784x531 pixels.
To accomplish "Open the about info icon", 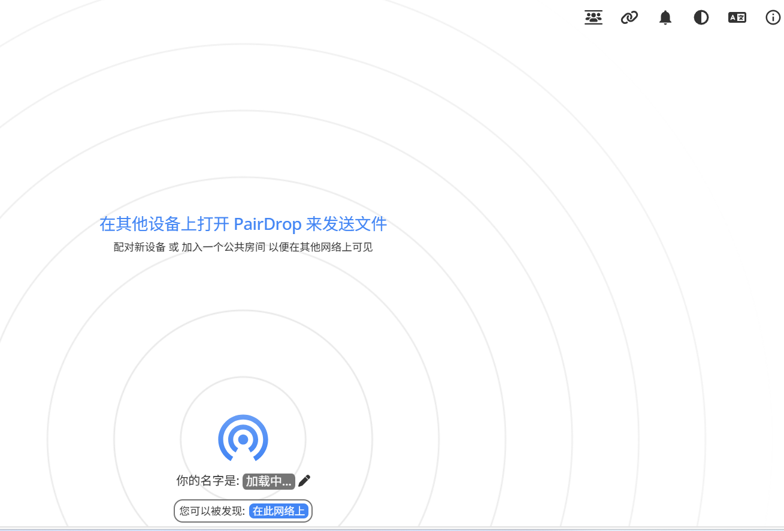I will tap(773, 17).
